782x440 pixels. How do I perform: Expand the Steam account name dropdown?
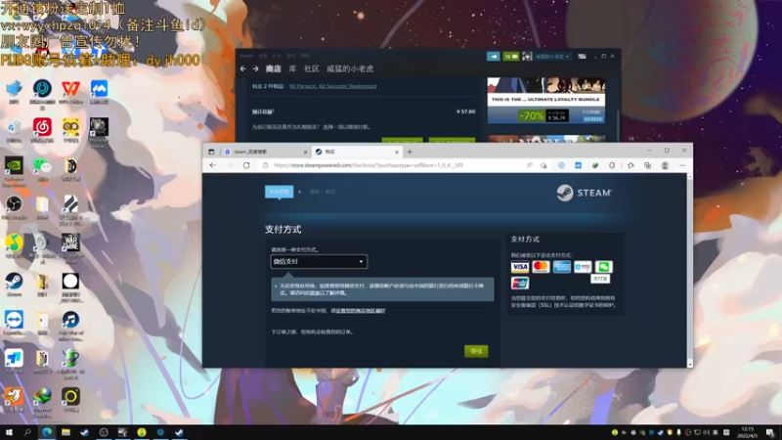[552, 57]
